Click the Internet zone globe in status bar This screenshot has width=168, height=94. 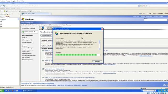(x=141, y=88)
